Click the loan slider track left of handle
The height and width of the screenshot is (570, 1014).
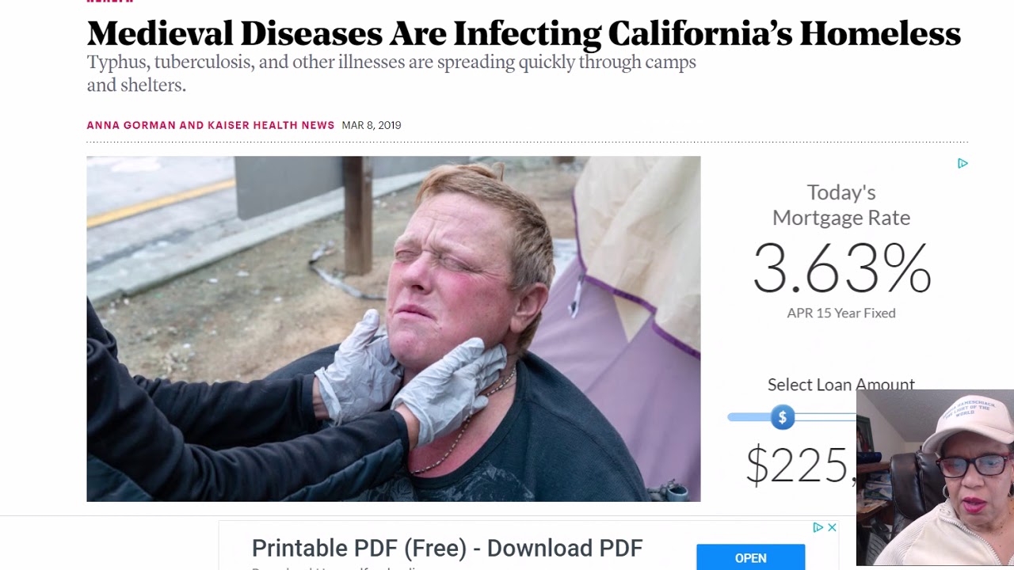point(748,417)
